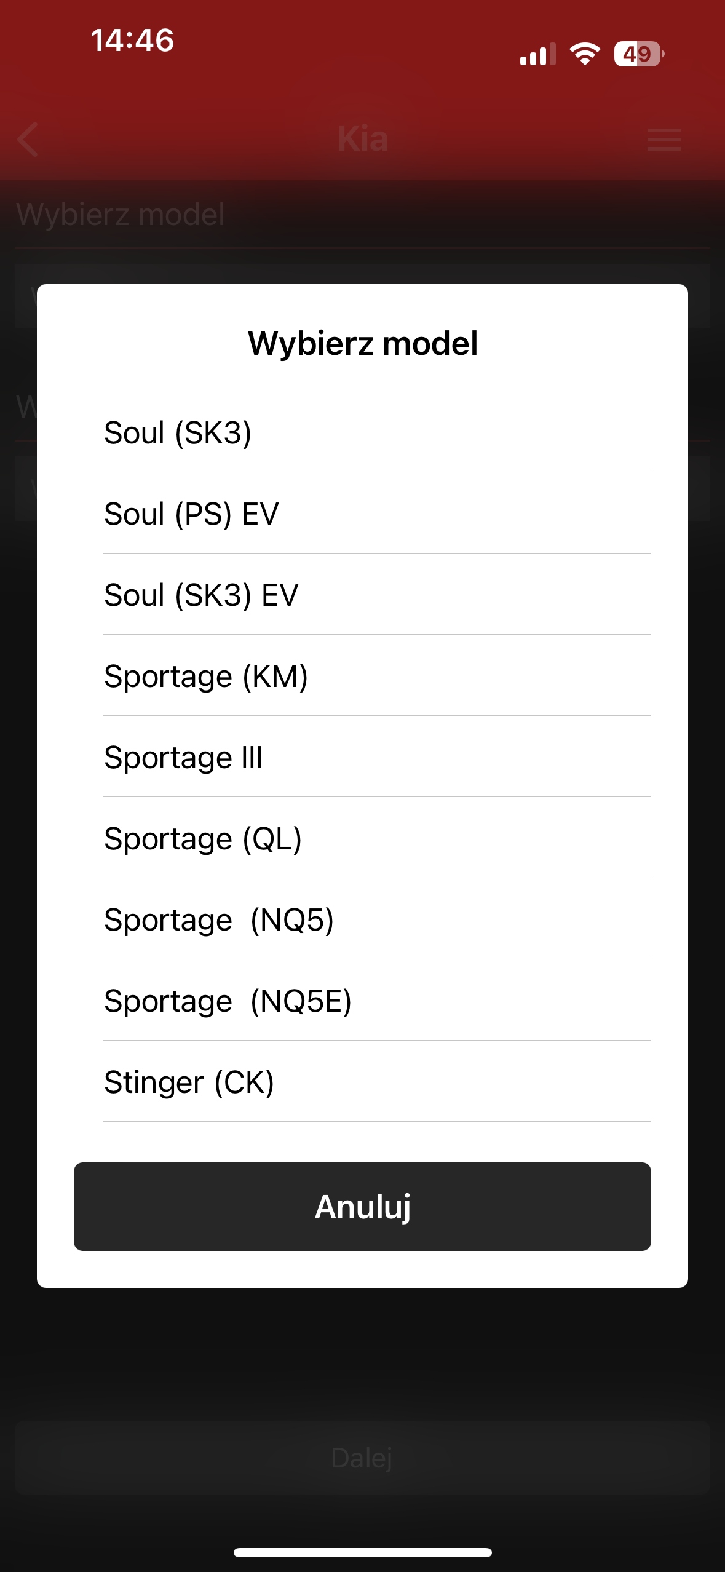Image resolution: width=725 pixels, height=1572 pixels.
Task: Tap the clock showing 14:46
Action: click(132, 41)
